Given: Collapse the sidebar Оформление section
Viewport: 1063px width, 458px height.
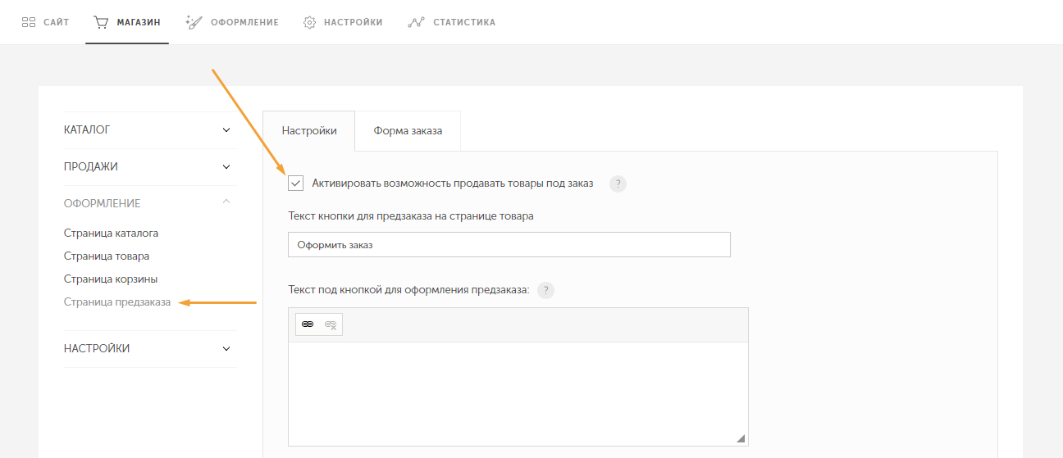Looking at the screenshot, I should click(149, 203).
